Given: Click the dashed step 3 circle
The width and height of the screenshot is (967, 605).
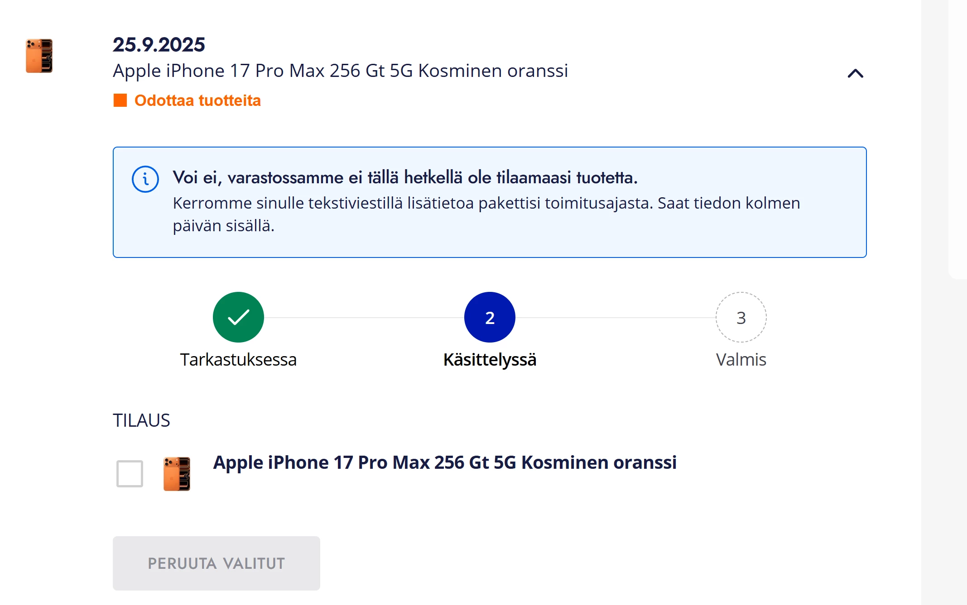Looking at the screenshot, I should 741,317.
